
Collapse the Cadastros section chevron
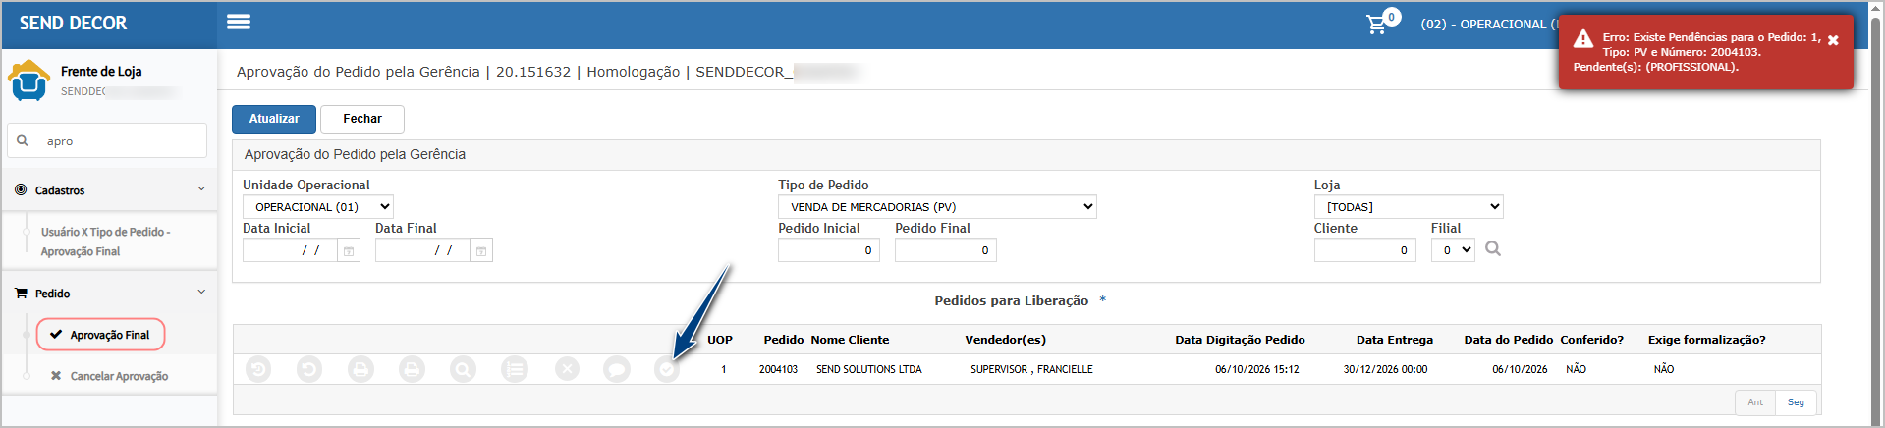[x=201, y=189]
